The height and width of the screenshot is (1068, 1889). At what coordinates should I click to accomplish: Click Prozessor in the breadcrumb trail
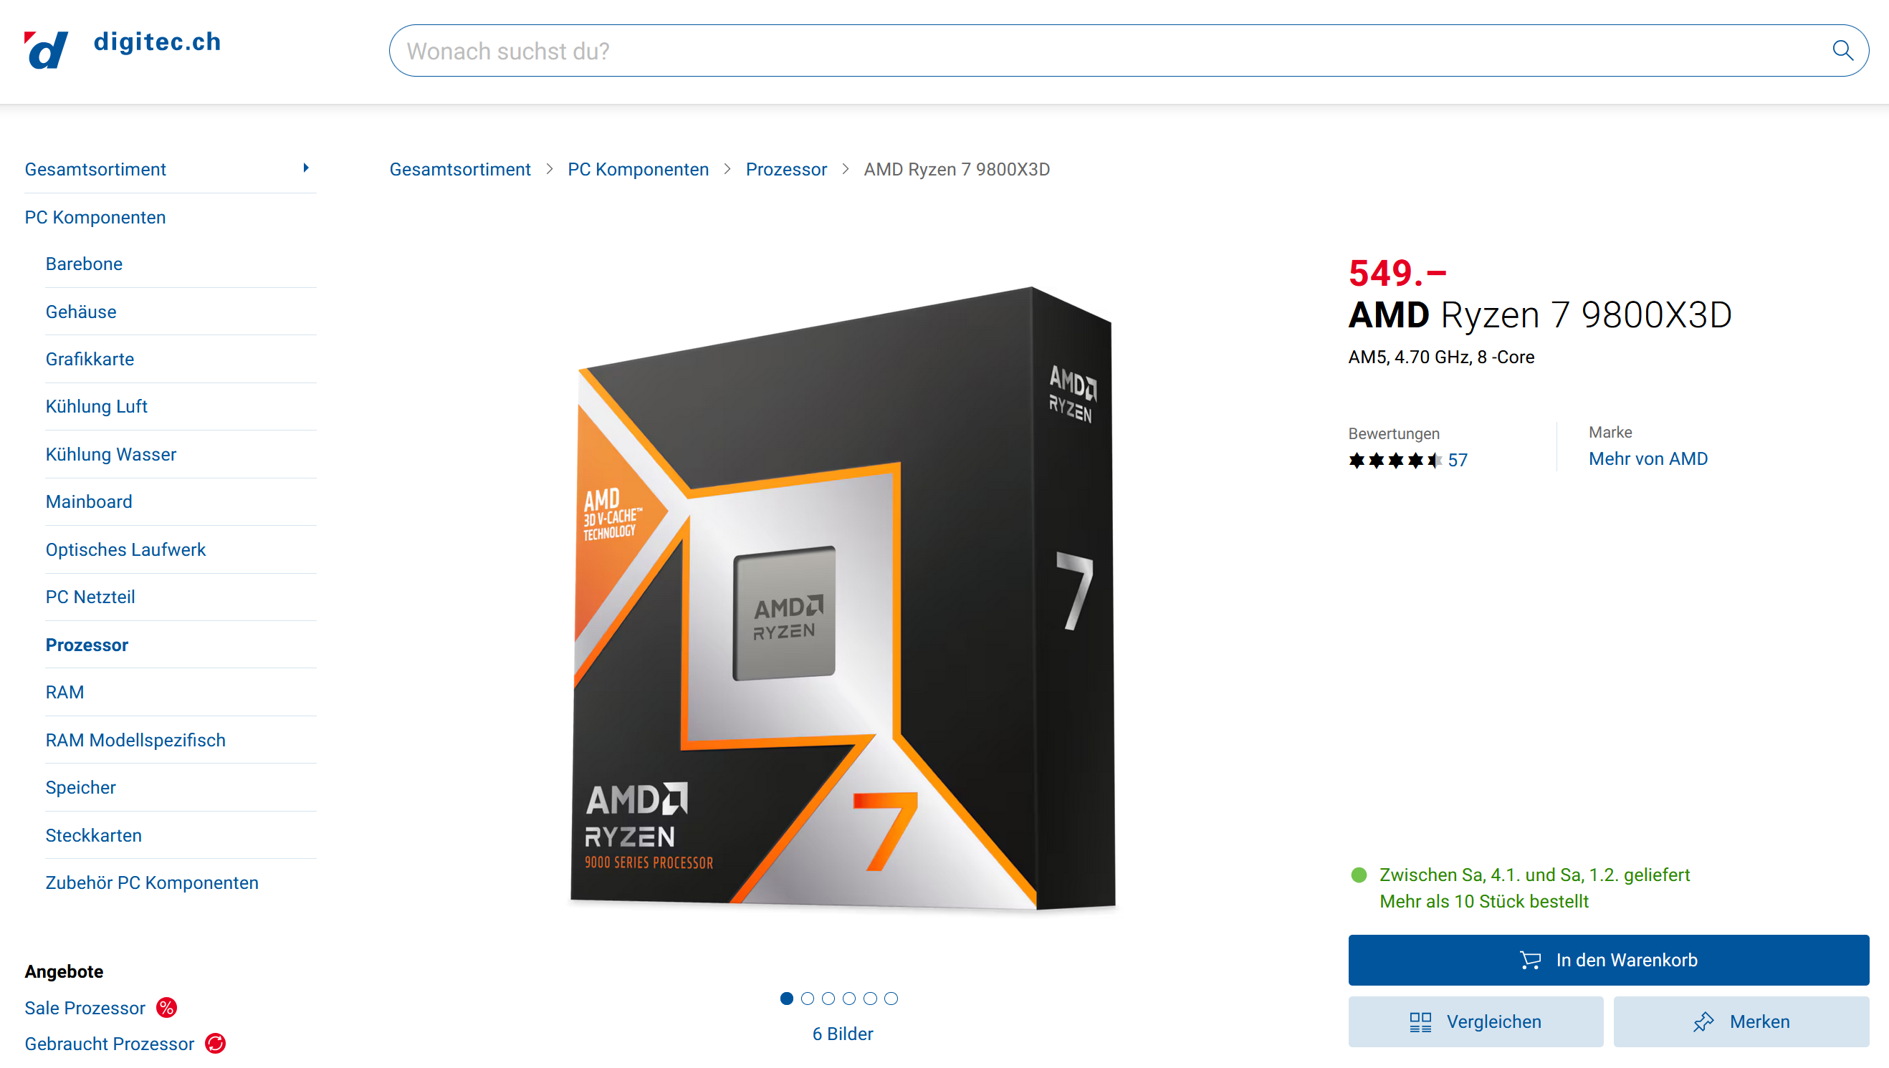pyautogui.click(x=785, y=170)
